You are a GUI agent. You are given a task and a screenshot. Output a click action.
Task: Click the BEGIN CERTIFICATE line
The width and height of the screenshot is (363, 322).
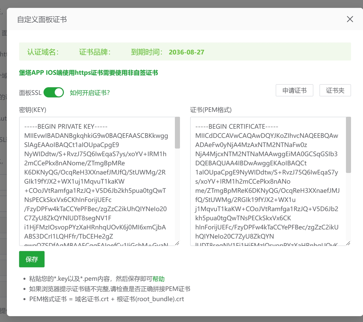pos(237,126)
